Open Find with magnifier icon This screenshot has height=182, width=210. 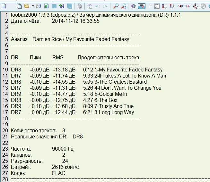116,6
